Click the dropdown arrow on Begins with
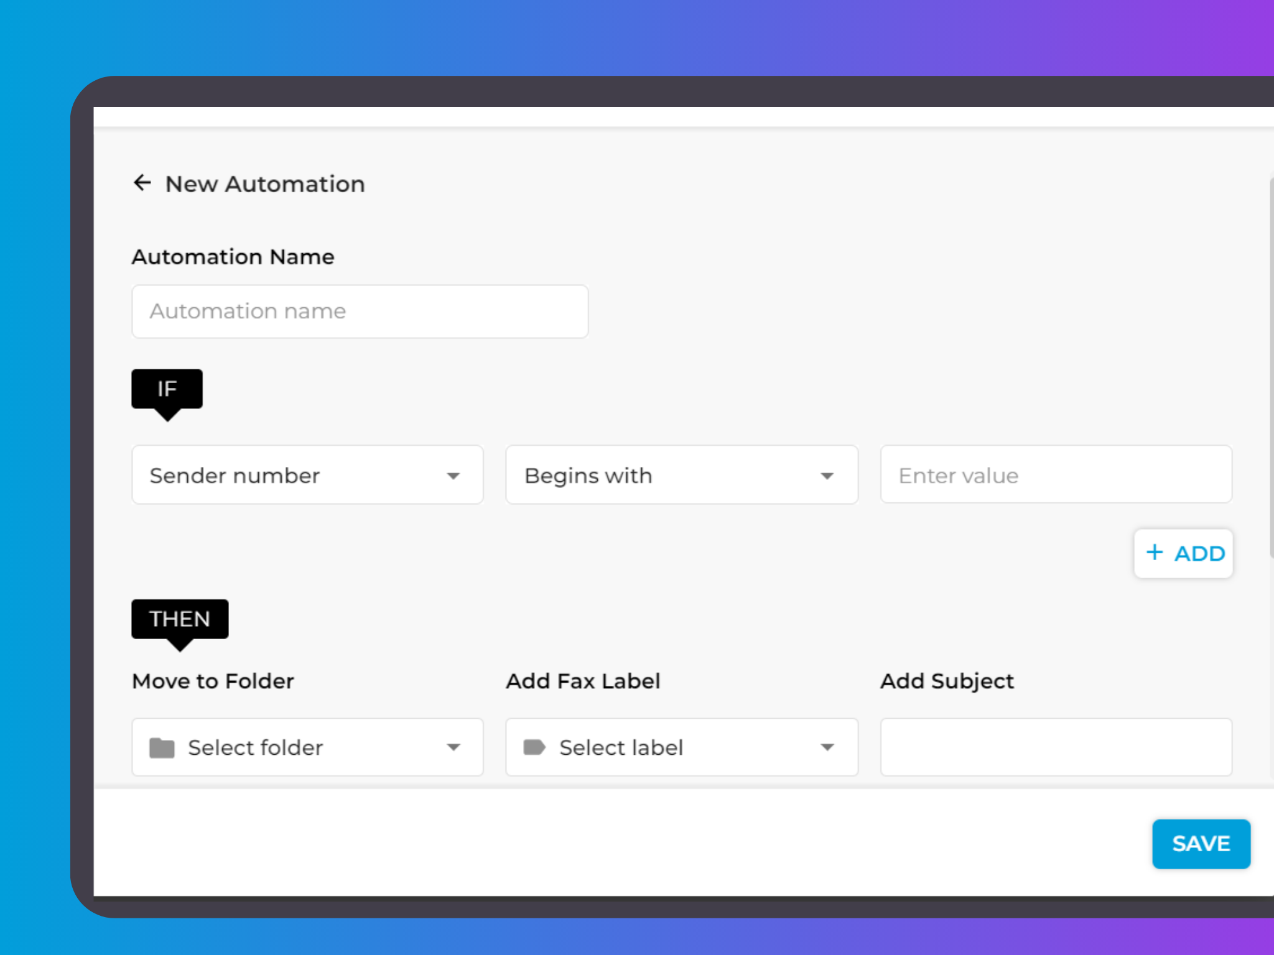Image resolution: width=1274 pixels, height=955 pixels. point(827,476)
